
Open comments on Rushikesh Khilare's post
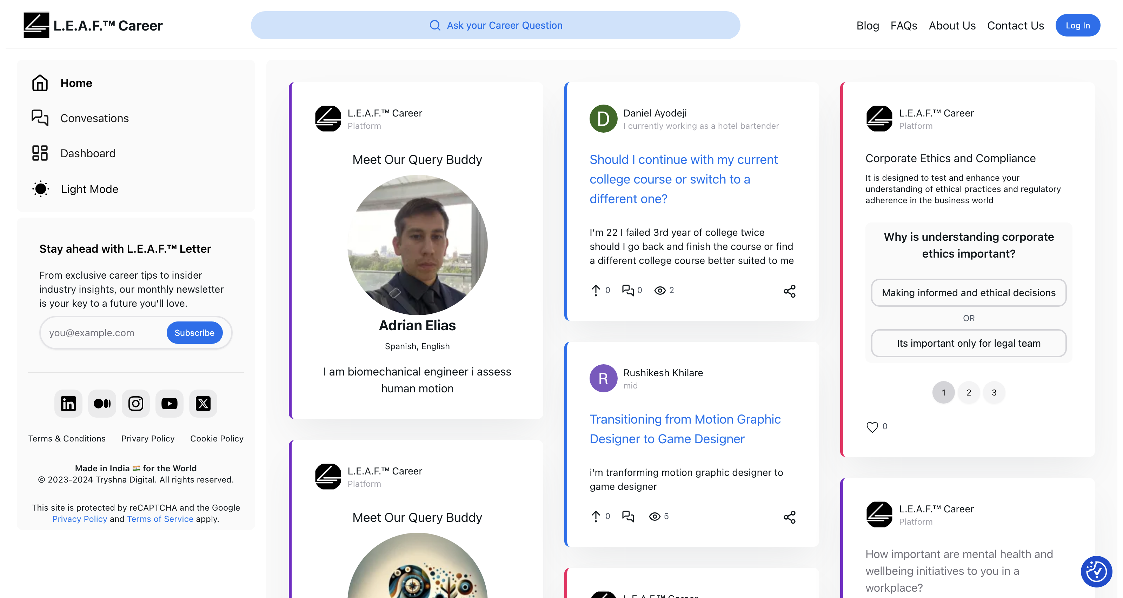point(628,517)
